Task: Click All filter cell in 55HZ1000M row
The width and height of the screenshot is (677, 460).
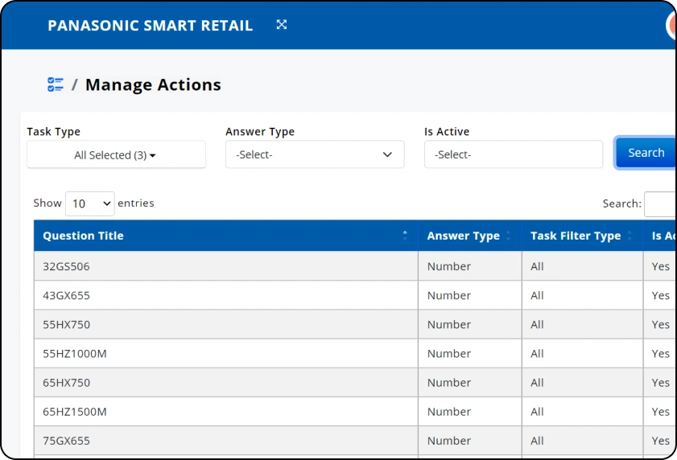Action: (x=583, y=353)
